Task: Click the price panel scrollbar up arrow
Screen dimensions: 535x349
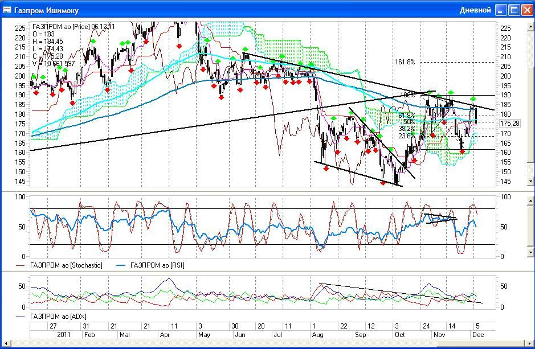Action: point(530,27)
